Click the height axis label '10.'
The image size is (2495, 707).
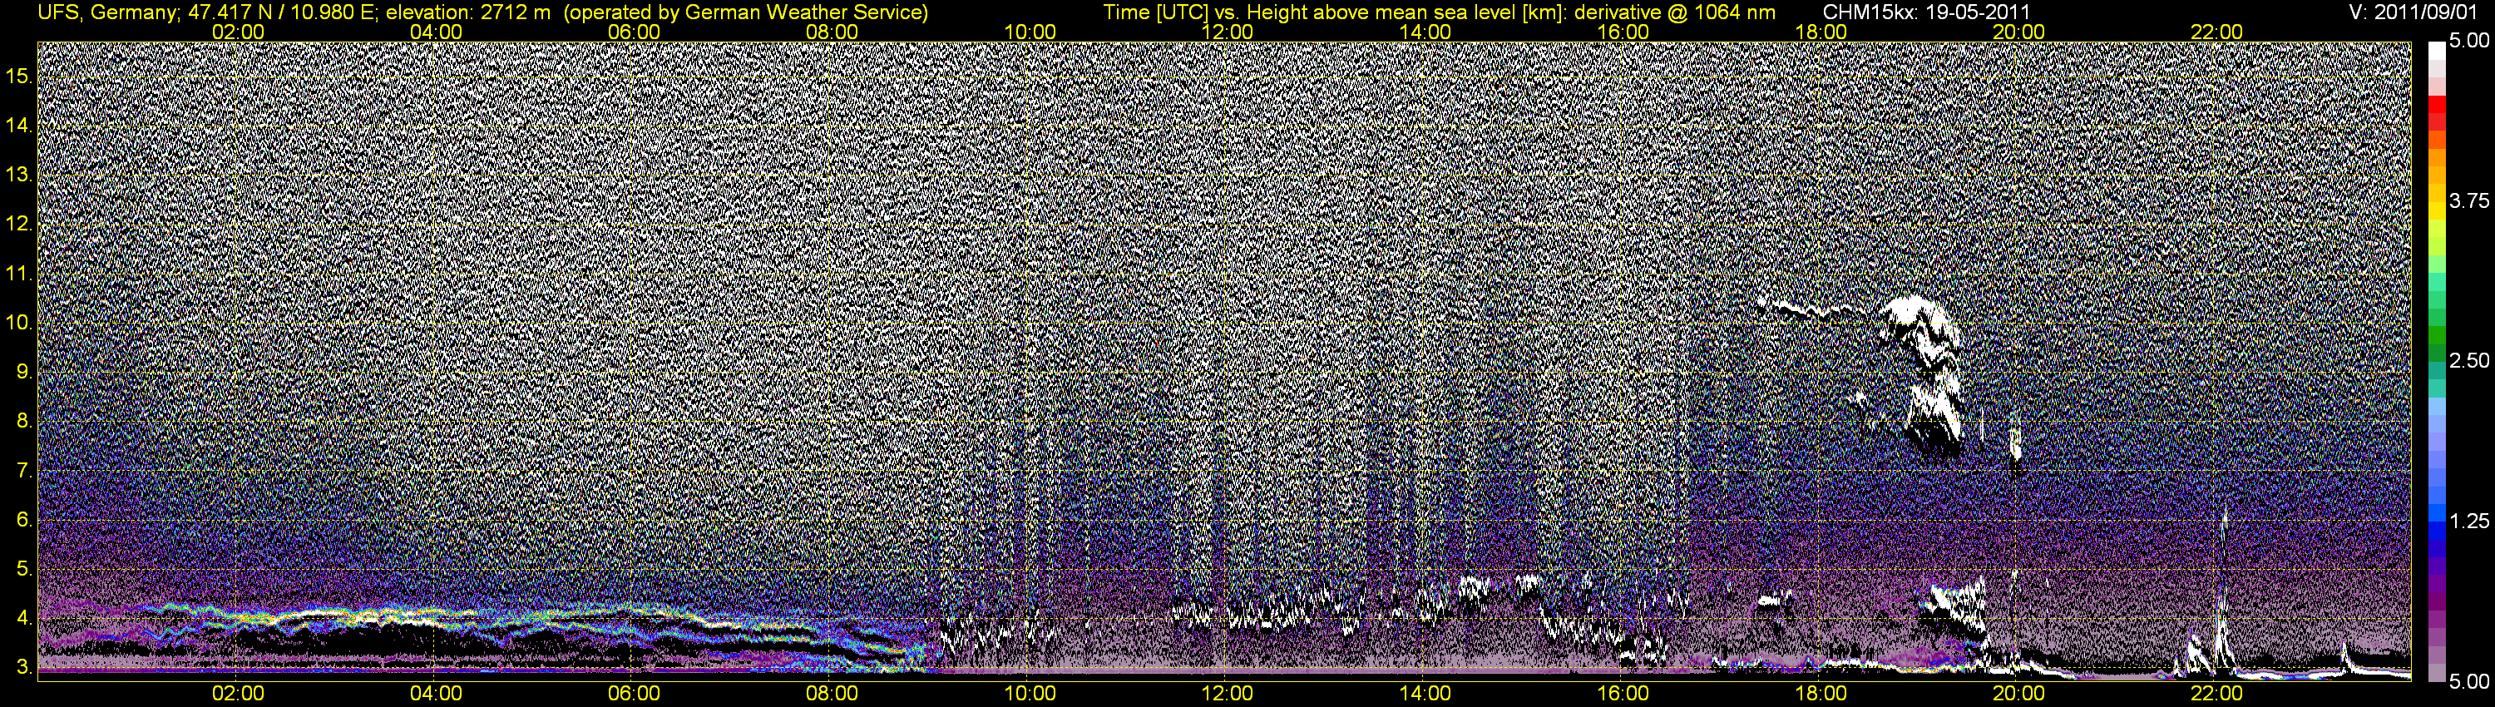tap(19, 323)
